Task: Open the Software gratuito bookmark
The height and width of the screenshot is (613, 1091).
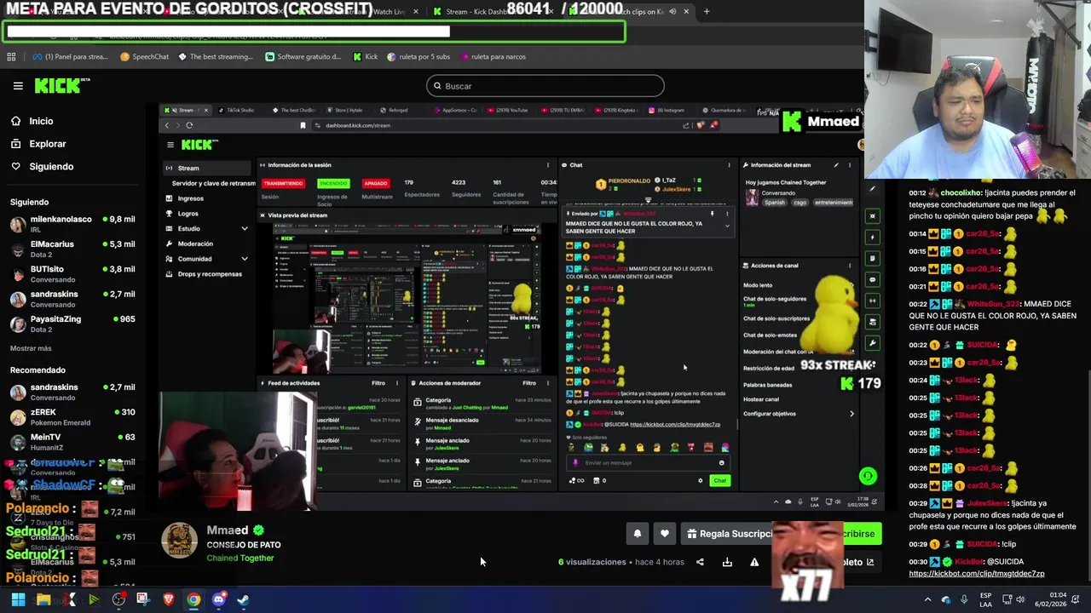Action: (x=303, y=57)
